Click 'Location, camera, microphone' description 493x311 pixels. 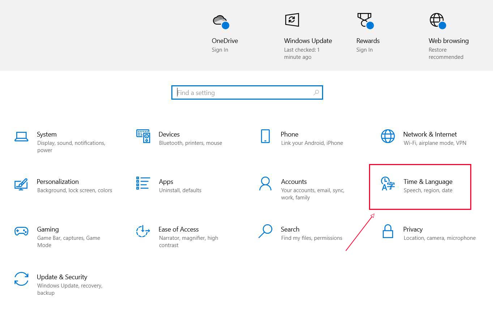(440, 238)
